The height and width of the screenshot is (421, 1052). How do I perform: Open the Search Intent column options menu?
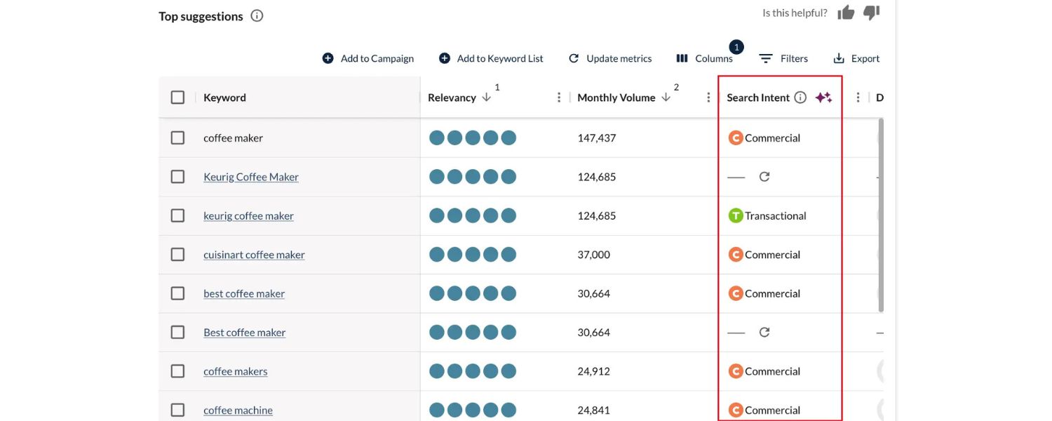tap(857, 97)
